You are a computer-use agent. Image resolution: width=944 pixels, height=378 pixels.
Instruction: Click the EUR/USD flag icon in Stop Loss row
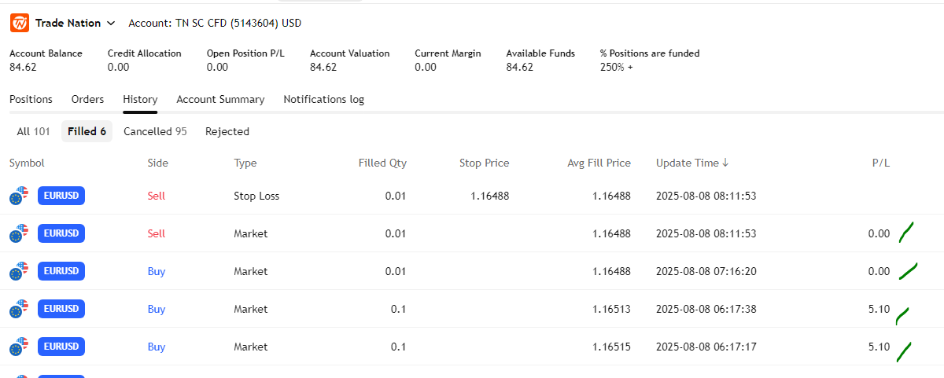19,196
